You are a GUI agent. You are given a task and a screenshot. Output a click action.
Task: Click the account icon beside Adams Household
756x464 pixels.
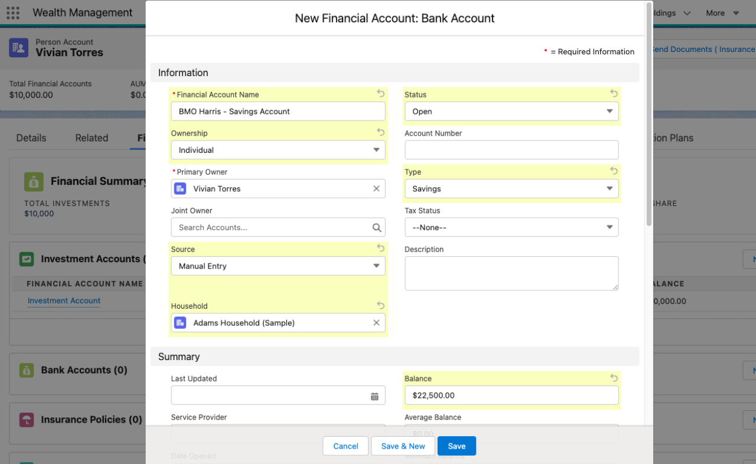(x=180, y=323)
